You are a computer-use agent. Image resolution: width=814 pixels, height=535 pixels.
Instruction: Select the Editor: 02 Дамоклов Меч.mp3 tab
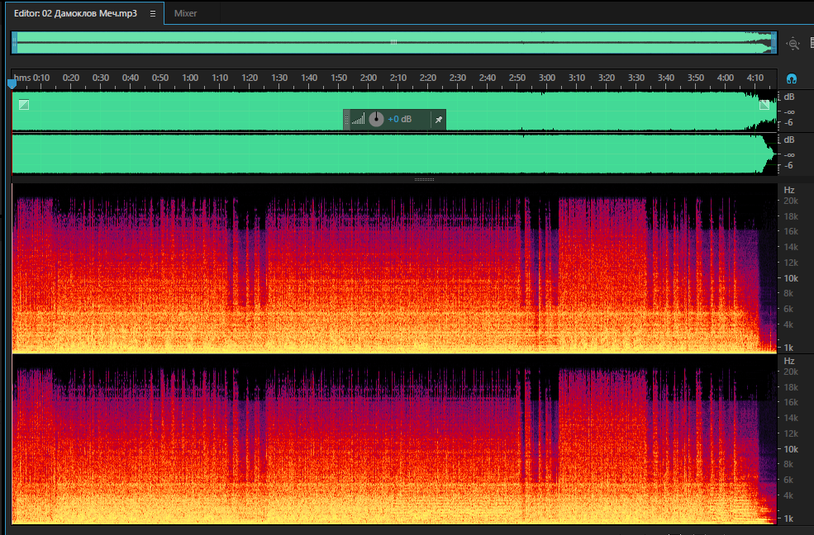[75, 13]
